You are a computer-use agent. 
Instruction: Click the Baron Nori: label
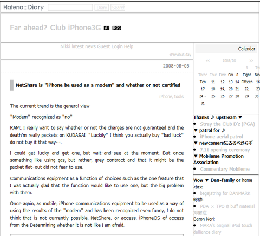tap(204, 219)
